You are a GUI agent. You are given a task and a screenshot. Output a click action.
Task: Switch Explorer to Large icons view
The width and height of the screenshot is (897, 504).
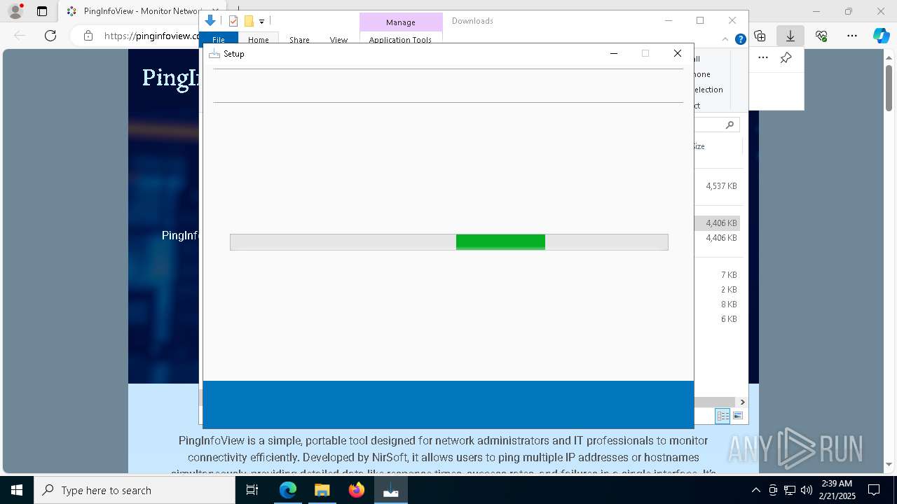tap(738, 416)
